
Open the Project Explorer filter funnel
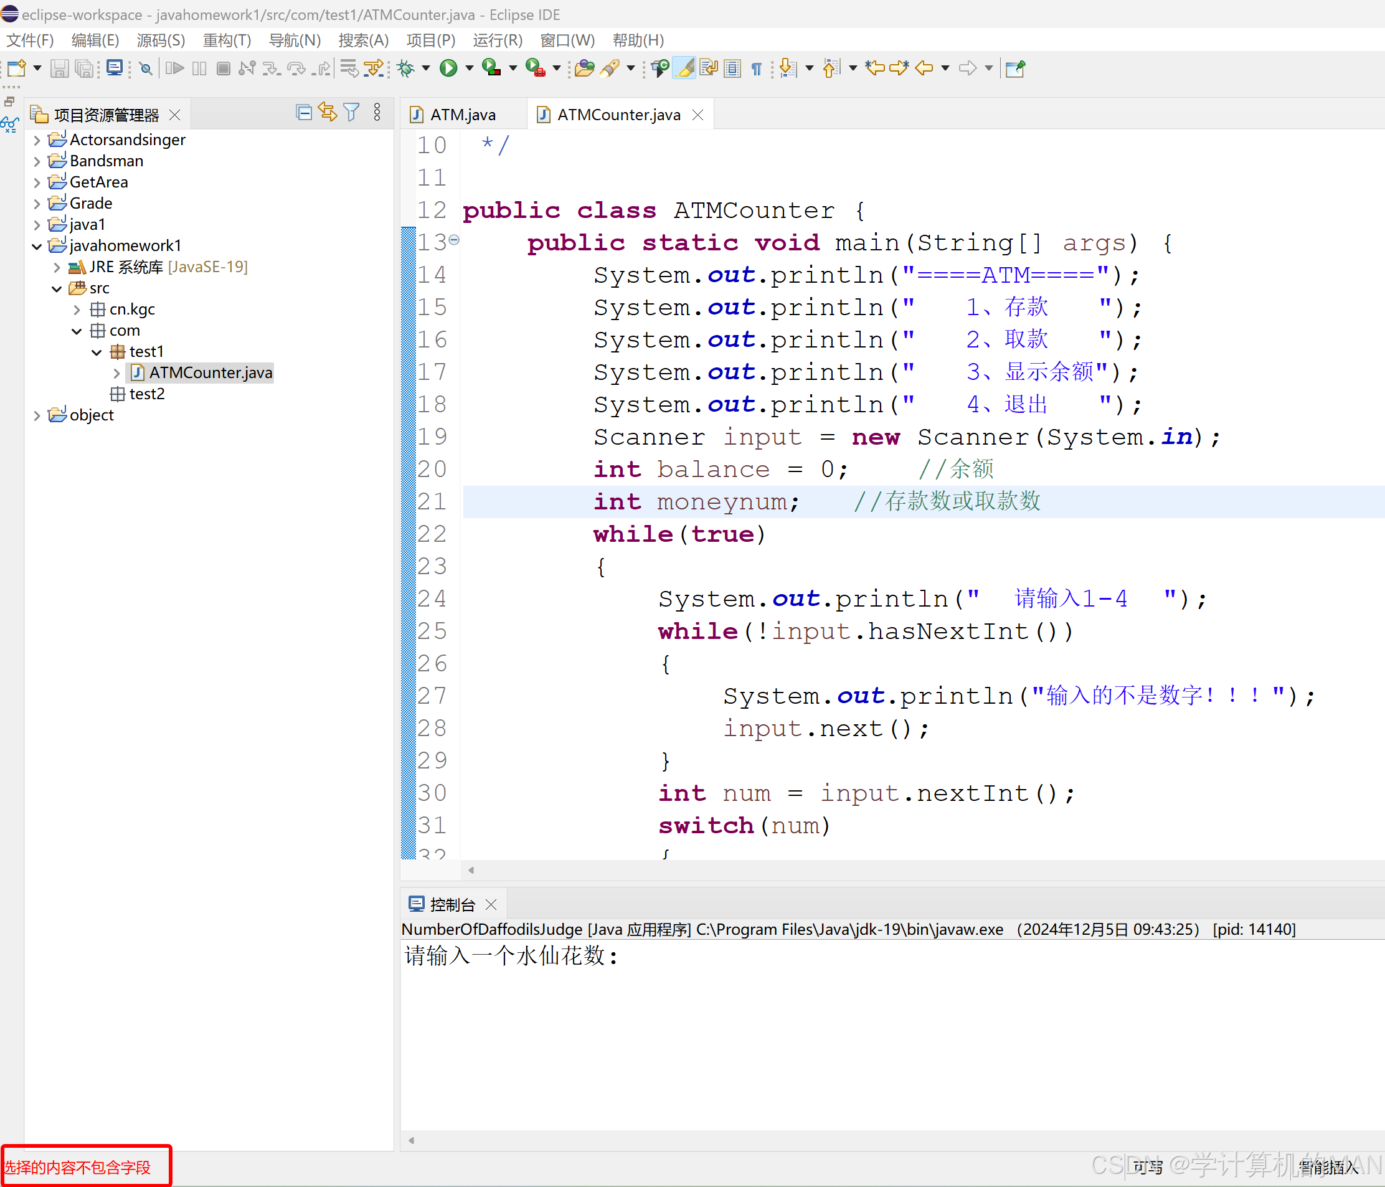(x=352, y=113)
